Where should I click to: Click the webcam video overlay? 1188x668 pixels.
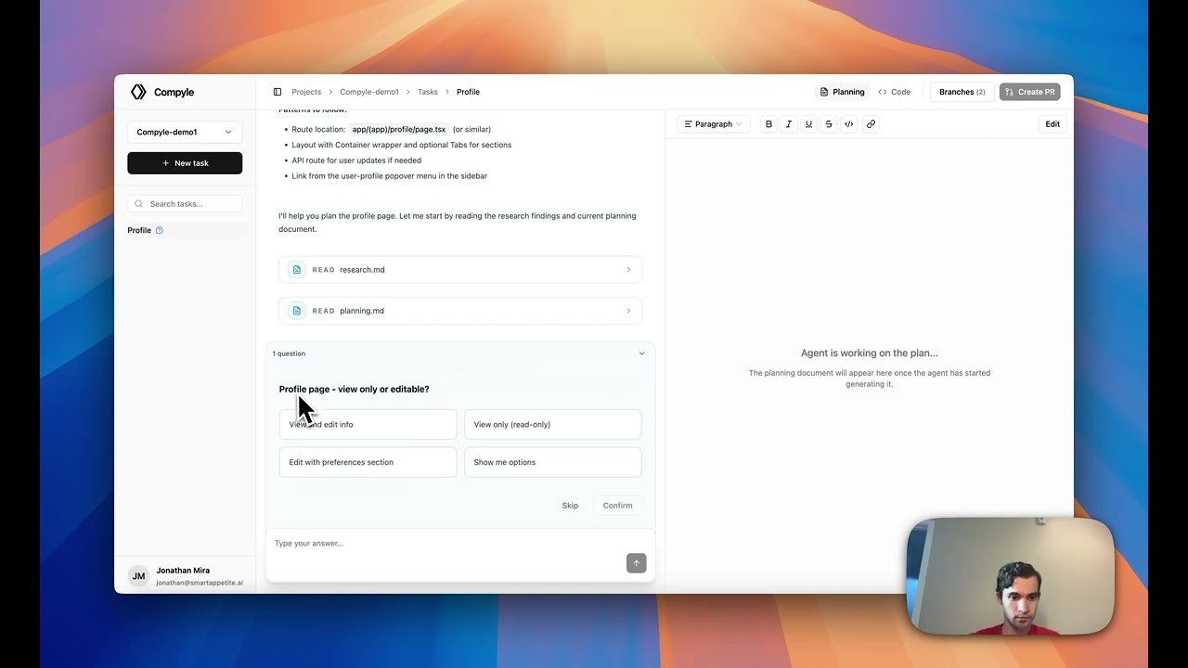(x=1010, y=576)
